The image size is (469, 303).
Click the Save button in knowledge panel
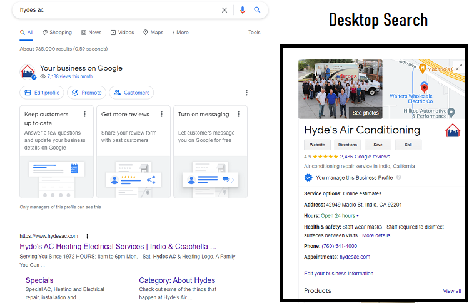click(378, 145)
